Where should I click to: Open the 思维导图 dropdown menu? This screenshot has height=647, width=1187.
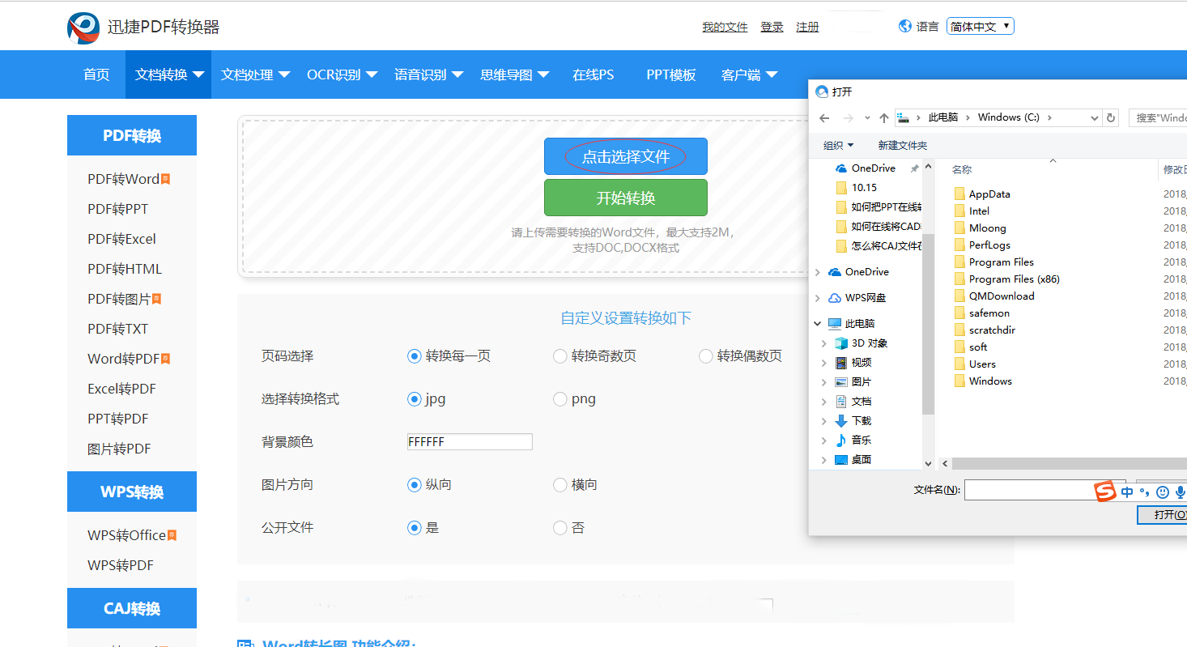coord(515,74)
